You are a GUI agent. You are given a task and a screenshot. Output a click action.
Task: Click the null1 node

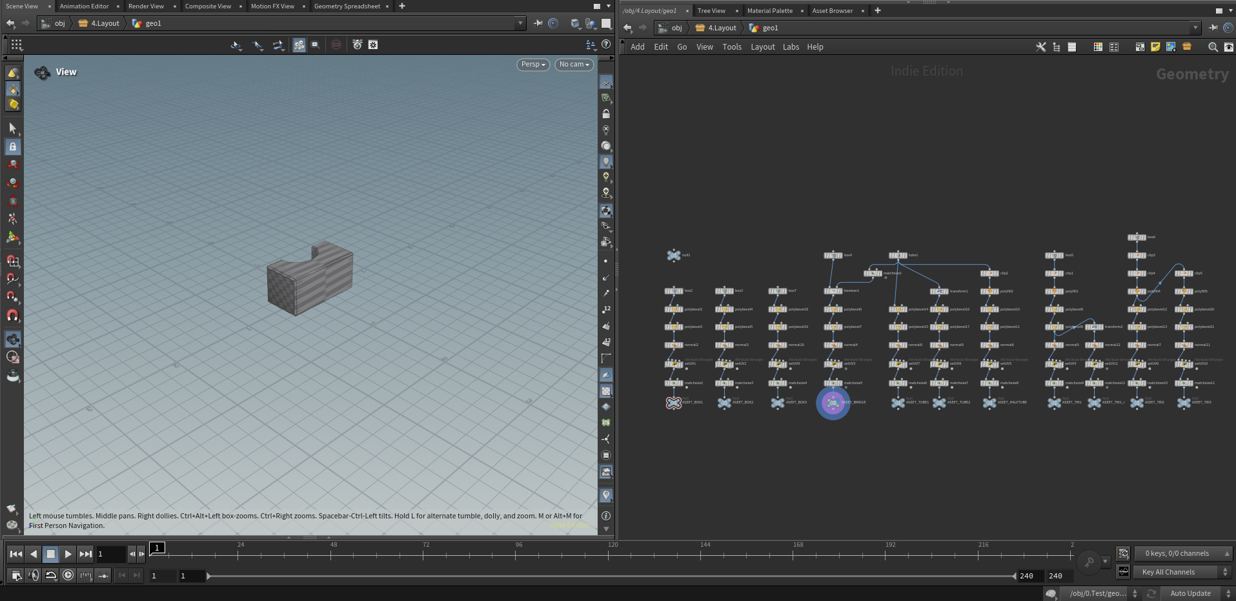click(674, 256)
